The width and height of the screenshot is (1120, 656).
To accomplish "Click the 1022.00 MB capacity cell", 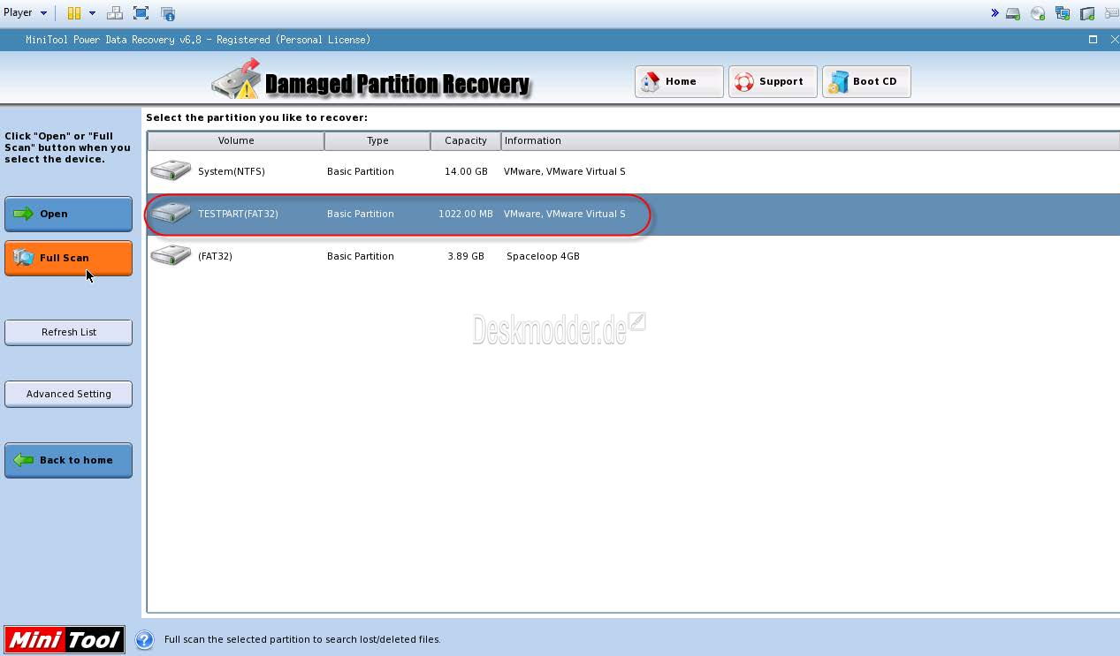I will (x=466, y=214).
